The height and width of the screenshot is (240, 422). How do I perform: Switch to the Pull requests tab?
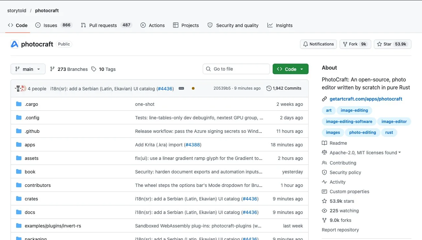pos(106,25)
